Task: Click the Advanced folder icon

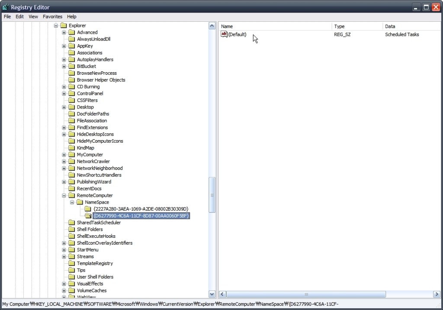Action: [x=72, y=32]
